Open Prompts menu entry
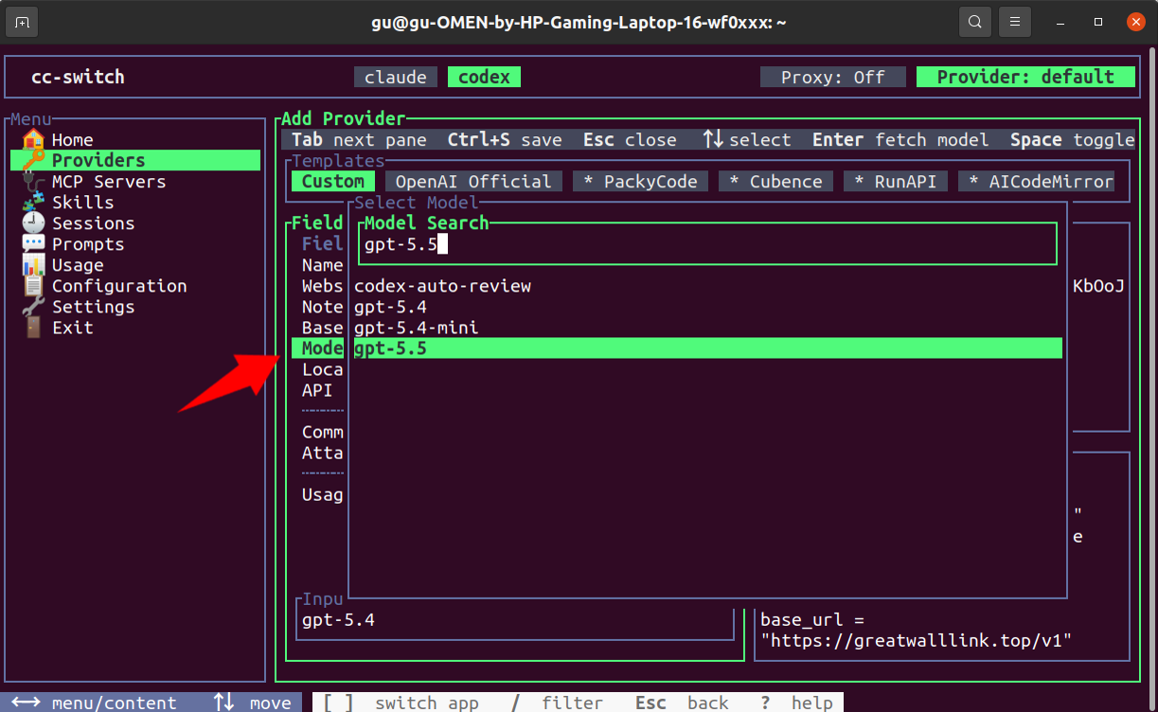The image size is (1158, 712). pos(88,244)
